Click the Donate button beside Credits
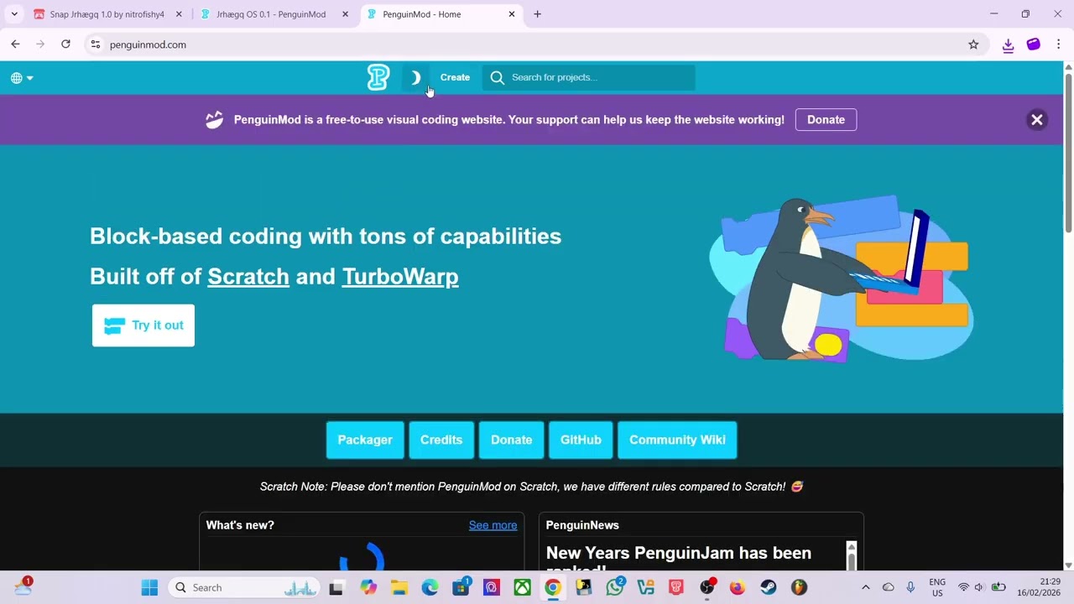Image resolution: width=1074 pixels, height=604 pixels. point(511,440)
